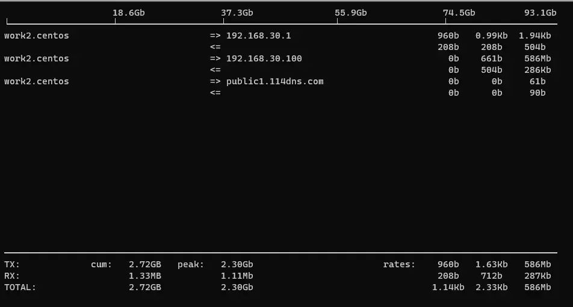The width and height of the screenshot is (573, 307).
Task: Click work2.centos in the 192.168.30.100 row
Action: (37, 58)
